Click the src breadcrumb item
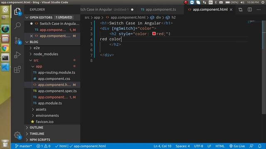Viewport: 266px width, 149px height. [87, 17]
